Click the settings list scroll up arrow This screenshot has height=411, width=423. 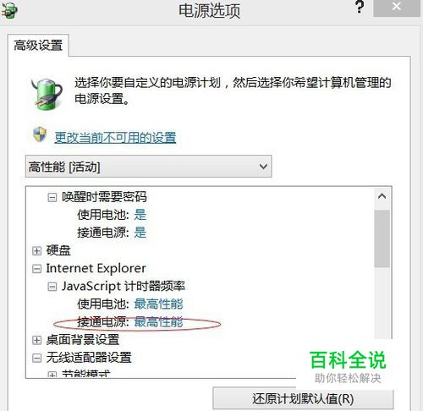click(382, 196)
